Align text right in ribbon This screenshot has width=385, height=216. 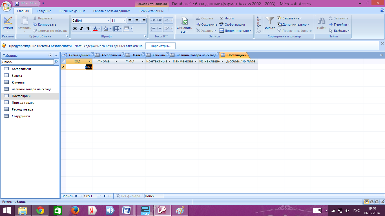(143, 21)
